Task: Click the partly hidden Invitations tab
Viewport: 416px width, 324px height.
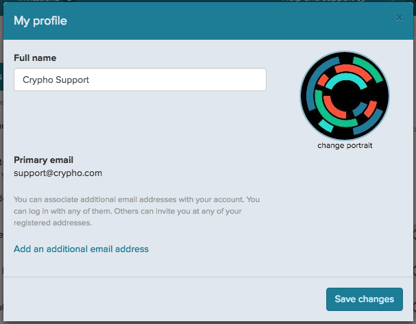Action: (38, 1)
